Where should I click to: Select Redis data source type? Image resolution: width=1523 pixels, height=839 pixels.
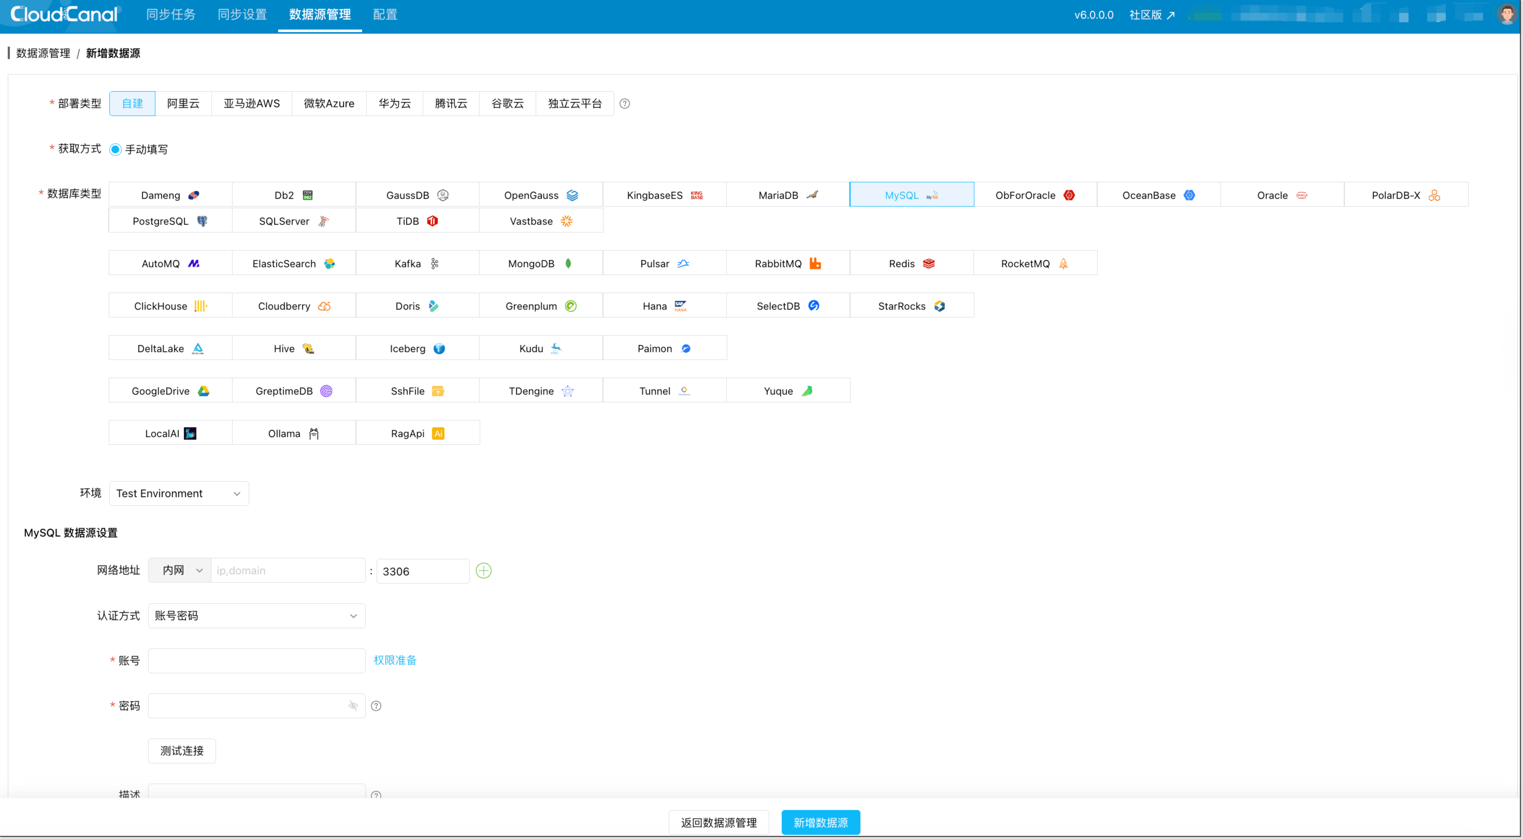(x=912, y=264)
